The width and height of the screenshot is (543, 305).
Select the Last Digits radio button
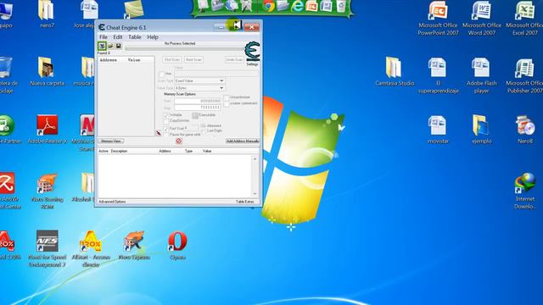click(204, 130)
